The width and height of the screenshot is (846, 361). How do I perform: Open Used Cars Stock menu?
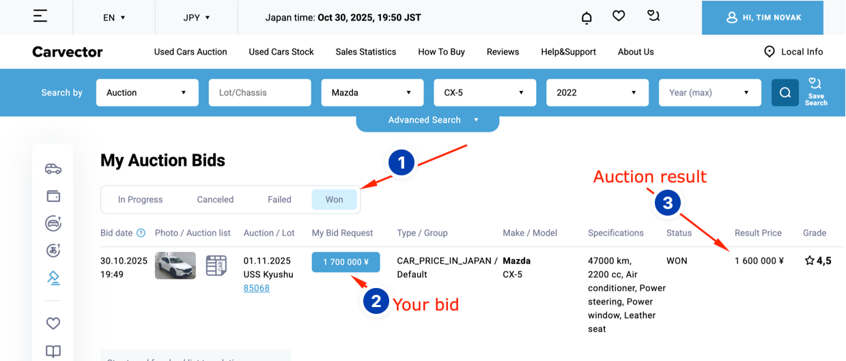click(281, 52)
